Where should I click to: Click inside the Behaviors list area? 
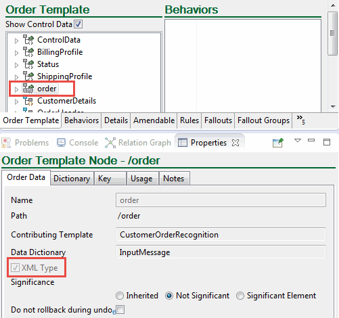(x=243, y=66)
